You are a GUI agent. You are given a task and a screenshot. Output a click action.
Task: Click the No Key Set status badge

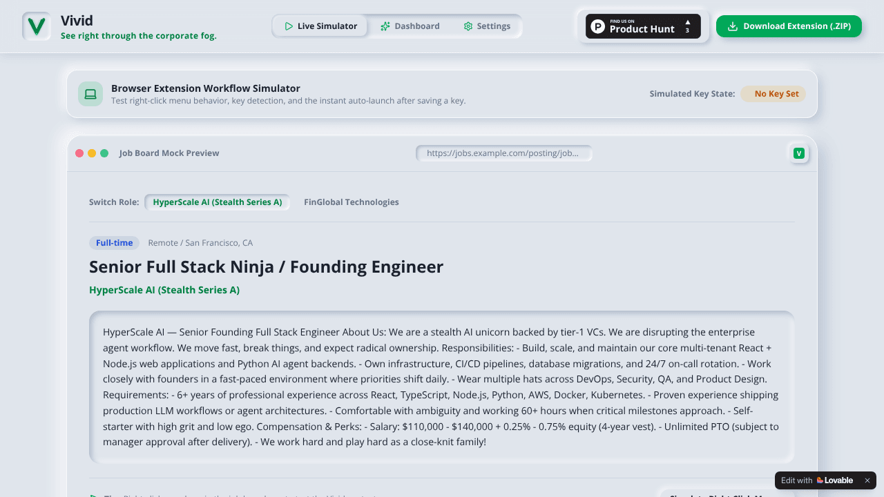pyautogui.click(x=773, y=94)
